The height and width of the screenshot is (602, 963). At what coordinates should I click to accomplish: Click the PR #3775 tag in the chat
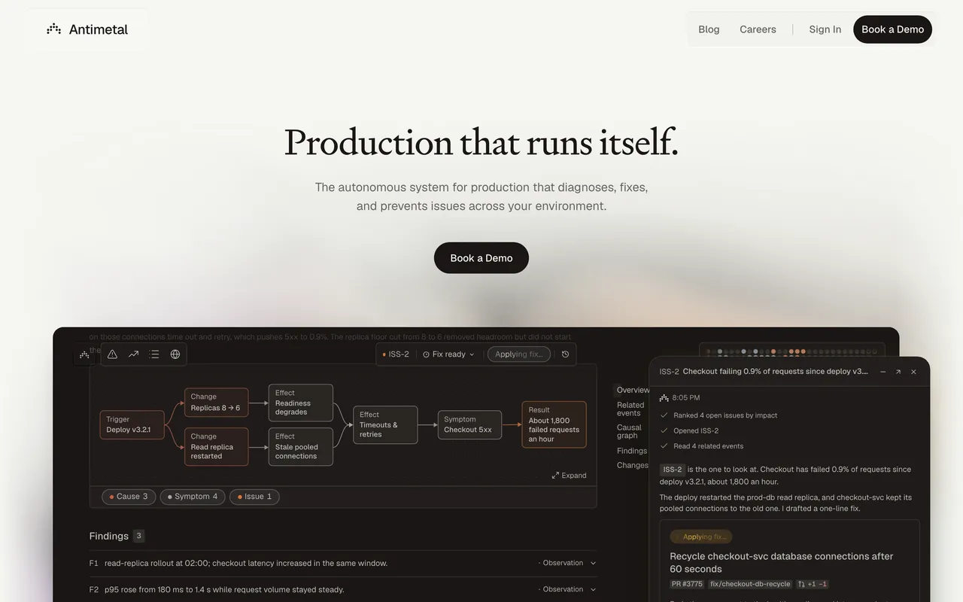(687, 584)
